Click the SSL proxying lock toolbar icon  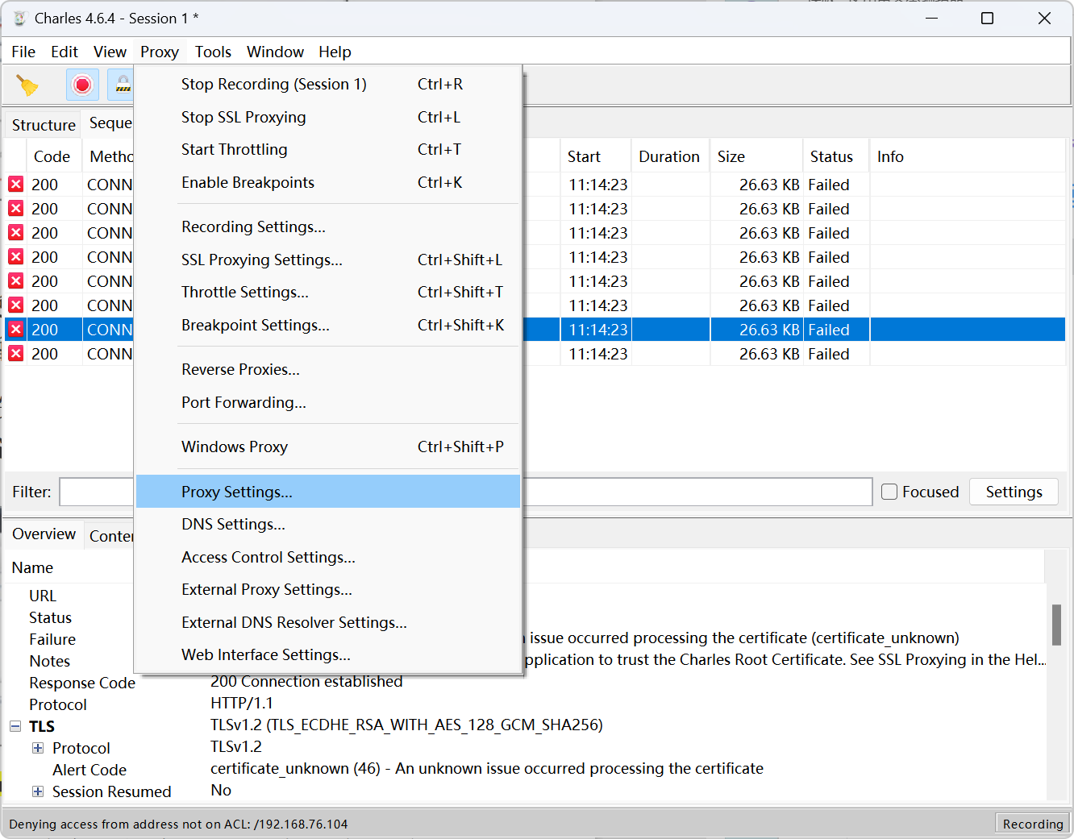click(x=122, y=85)
